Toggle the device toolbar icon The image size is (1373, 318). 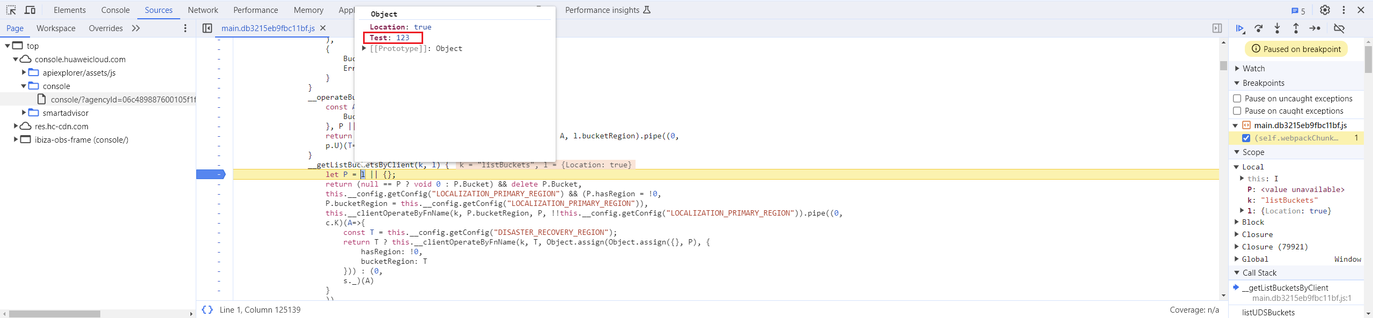pyautogui.click(x=30, y=10)
